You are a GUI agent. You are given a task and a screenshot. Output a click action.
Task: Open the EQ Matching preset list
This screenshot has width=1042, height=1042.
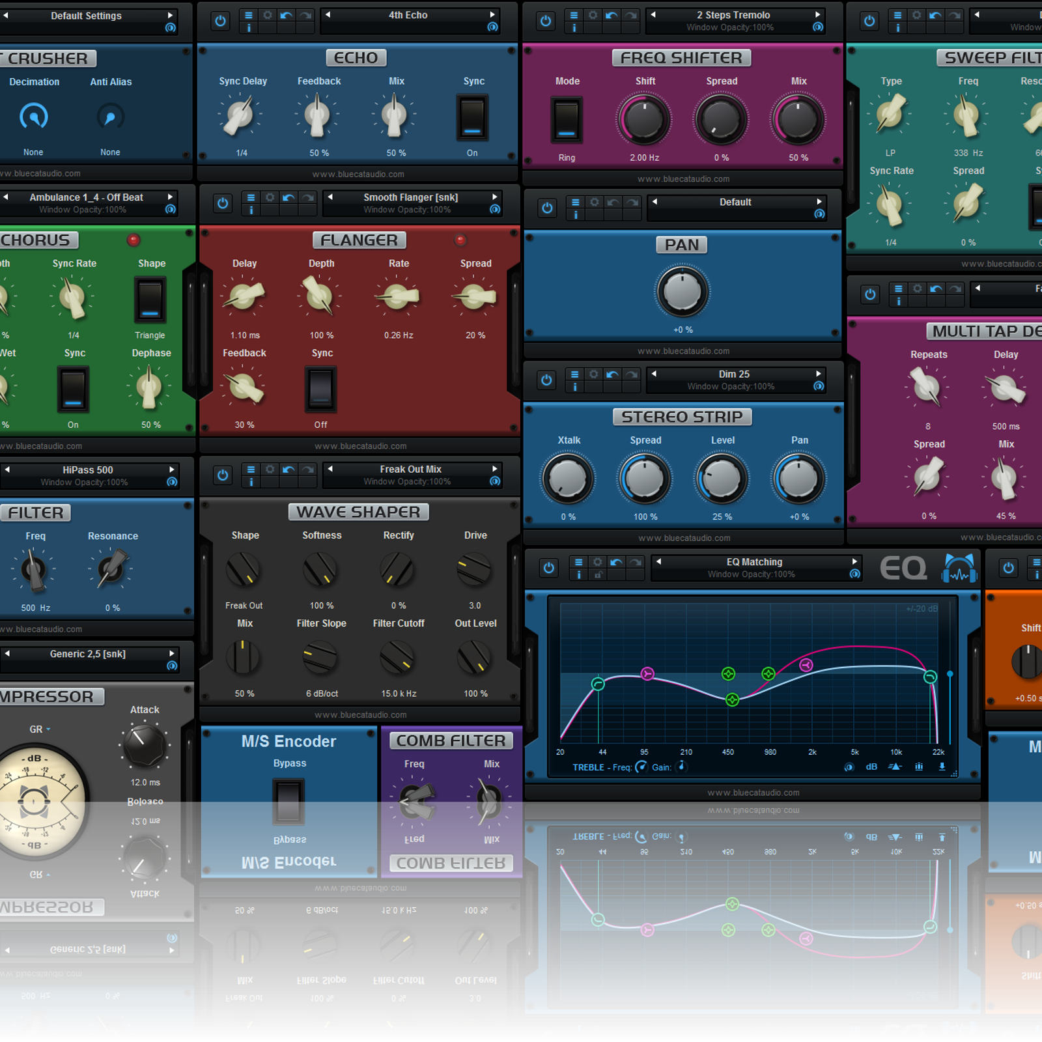754,562
